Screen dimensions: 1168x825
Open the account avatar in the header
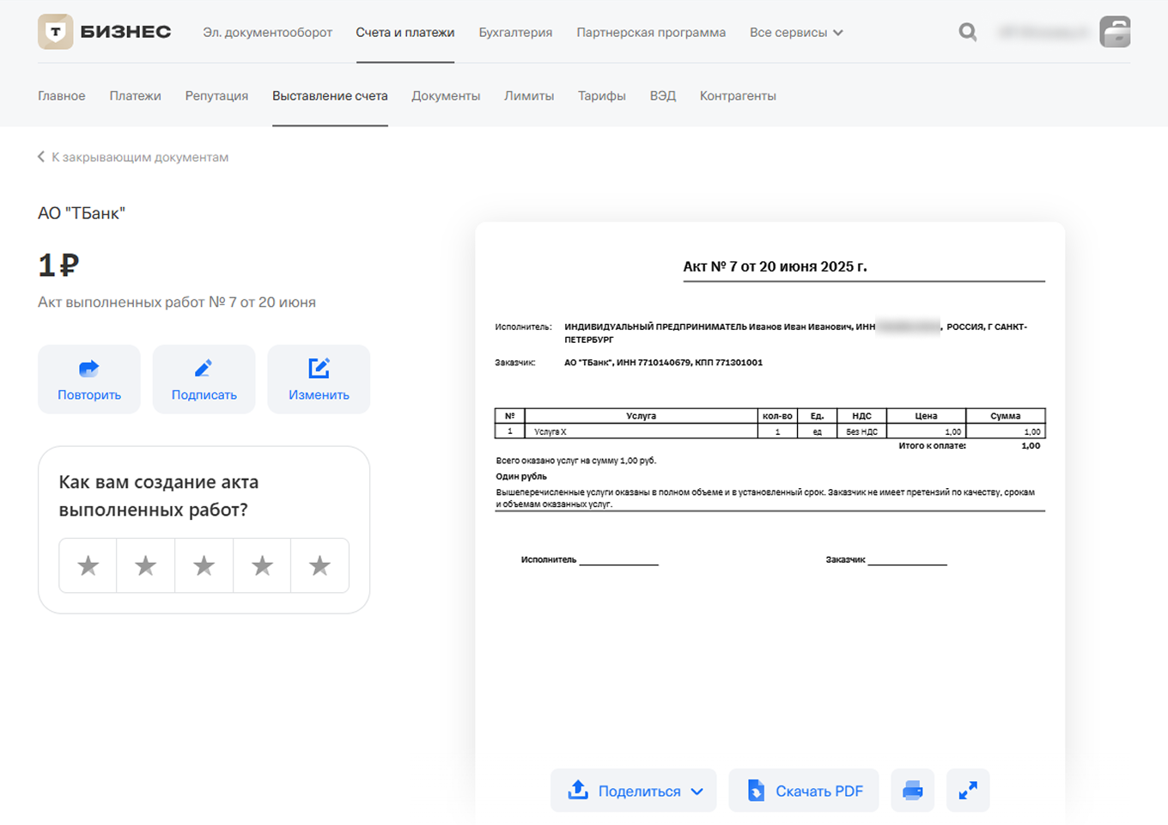(x=1115, y=32)
